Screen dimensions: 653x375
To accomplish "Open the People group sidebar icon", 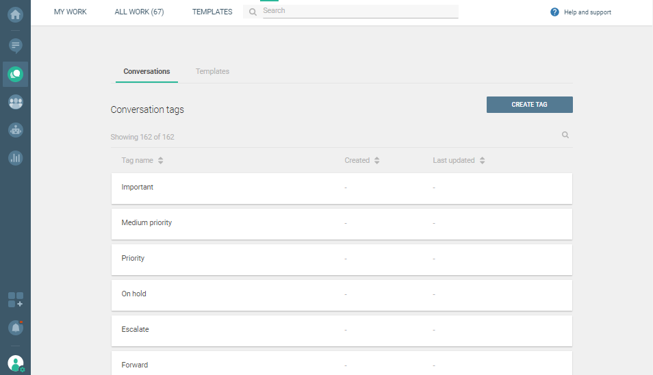I will (x=15, y=102).
